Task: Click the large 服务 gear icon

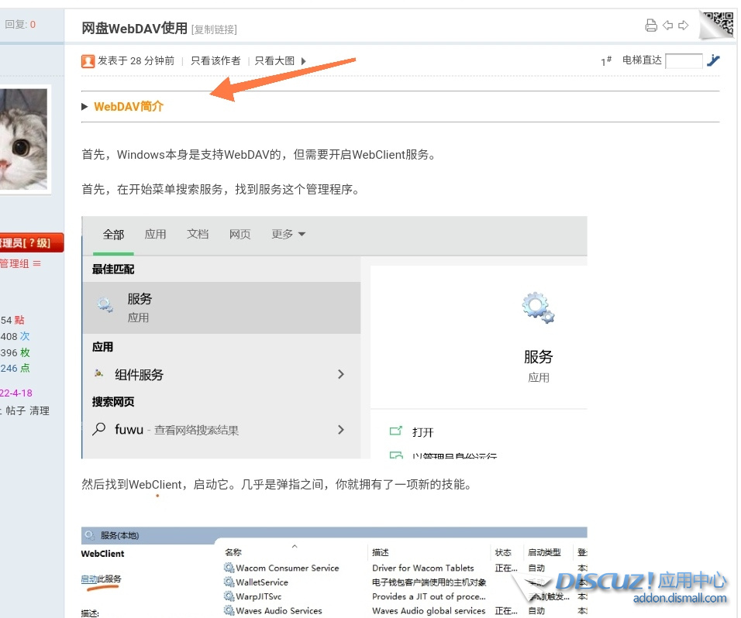Action: pyautogui.click(x=538, y=307)
